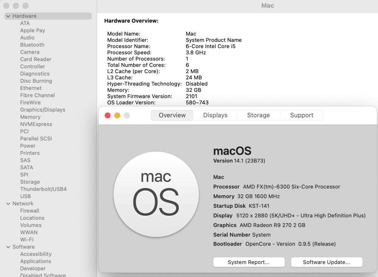
Task: Select the Network header row
Action: [x=48, y=204]
